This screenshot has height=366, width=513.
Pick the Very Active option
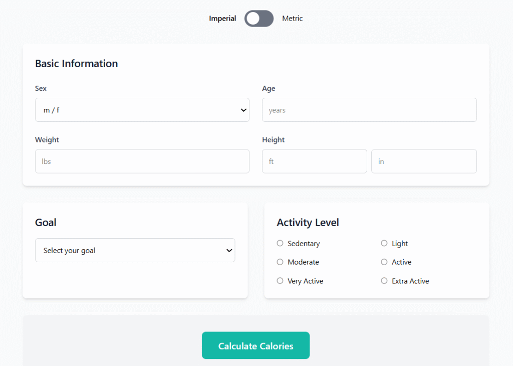pyautogui.click(x=280, y=281)
